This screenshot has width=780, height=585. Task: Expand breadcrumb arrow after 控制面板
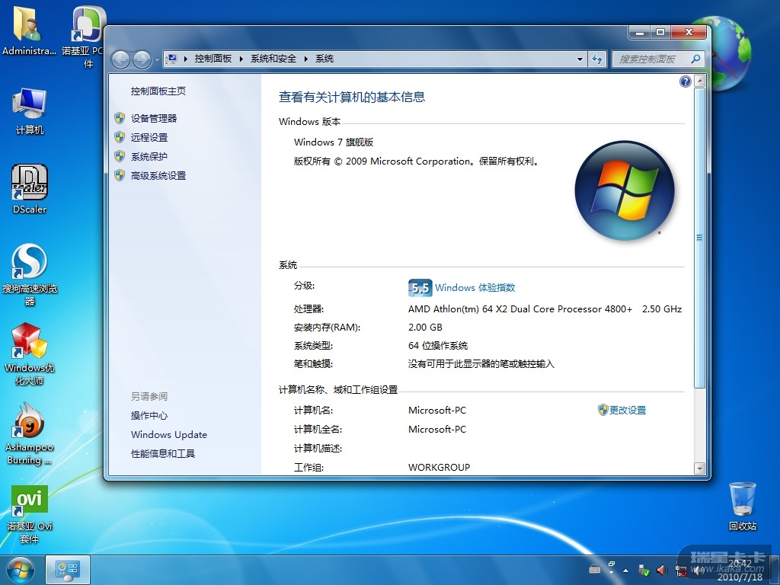pos(241,59)
